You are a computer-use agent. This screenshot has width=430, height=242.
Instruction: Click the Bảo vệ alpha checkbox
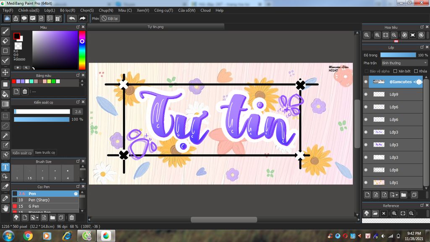pyautogui.click(x=366, y=71)
